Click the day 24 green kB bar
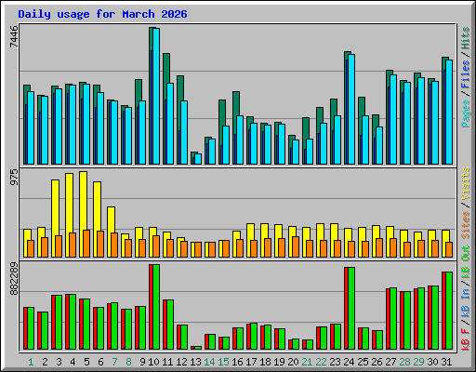The height and width of the screenshot is (372, 476). 351,309
